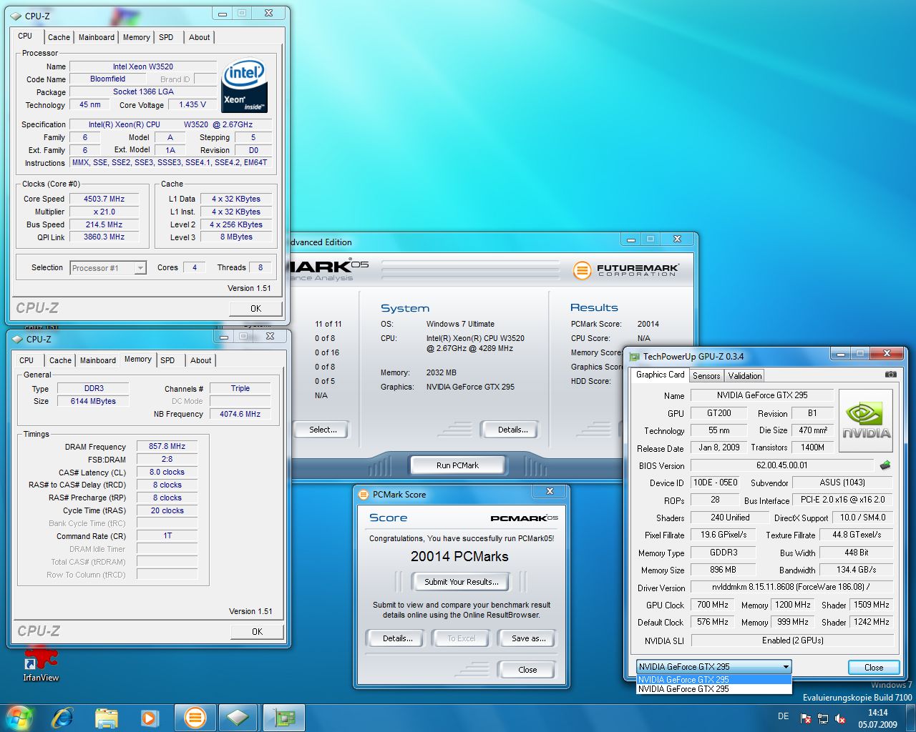Click OK in the top CPU-Z window

(x=255, y=309)
